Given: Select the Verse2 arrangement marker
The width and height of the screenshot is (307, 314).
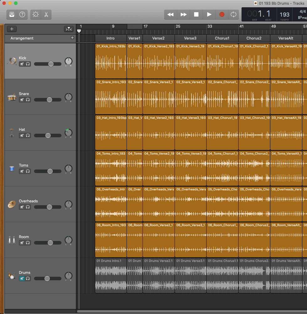Looking at the screenshot, I should [159, 38].
